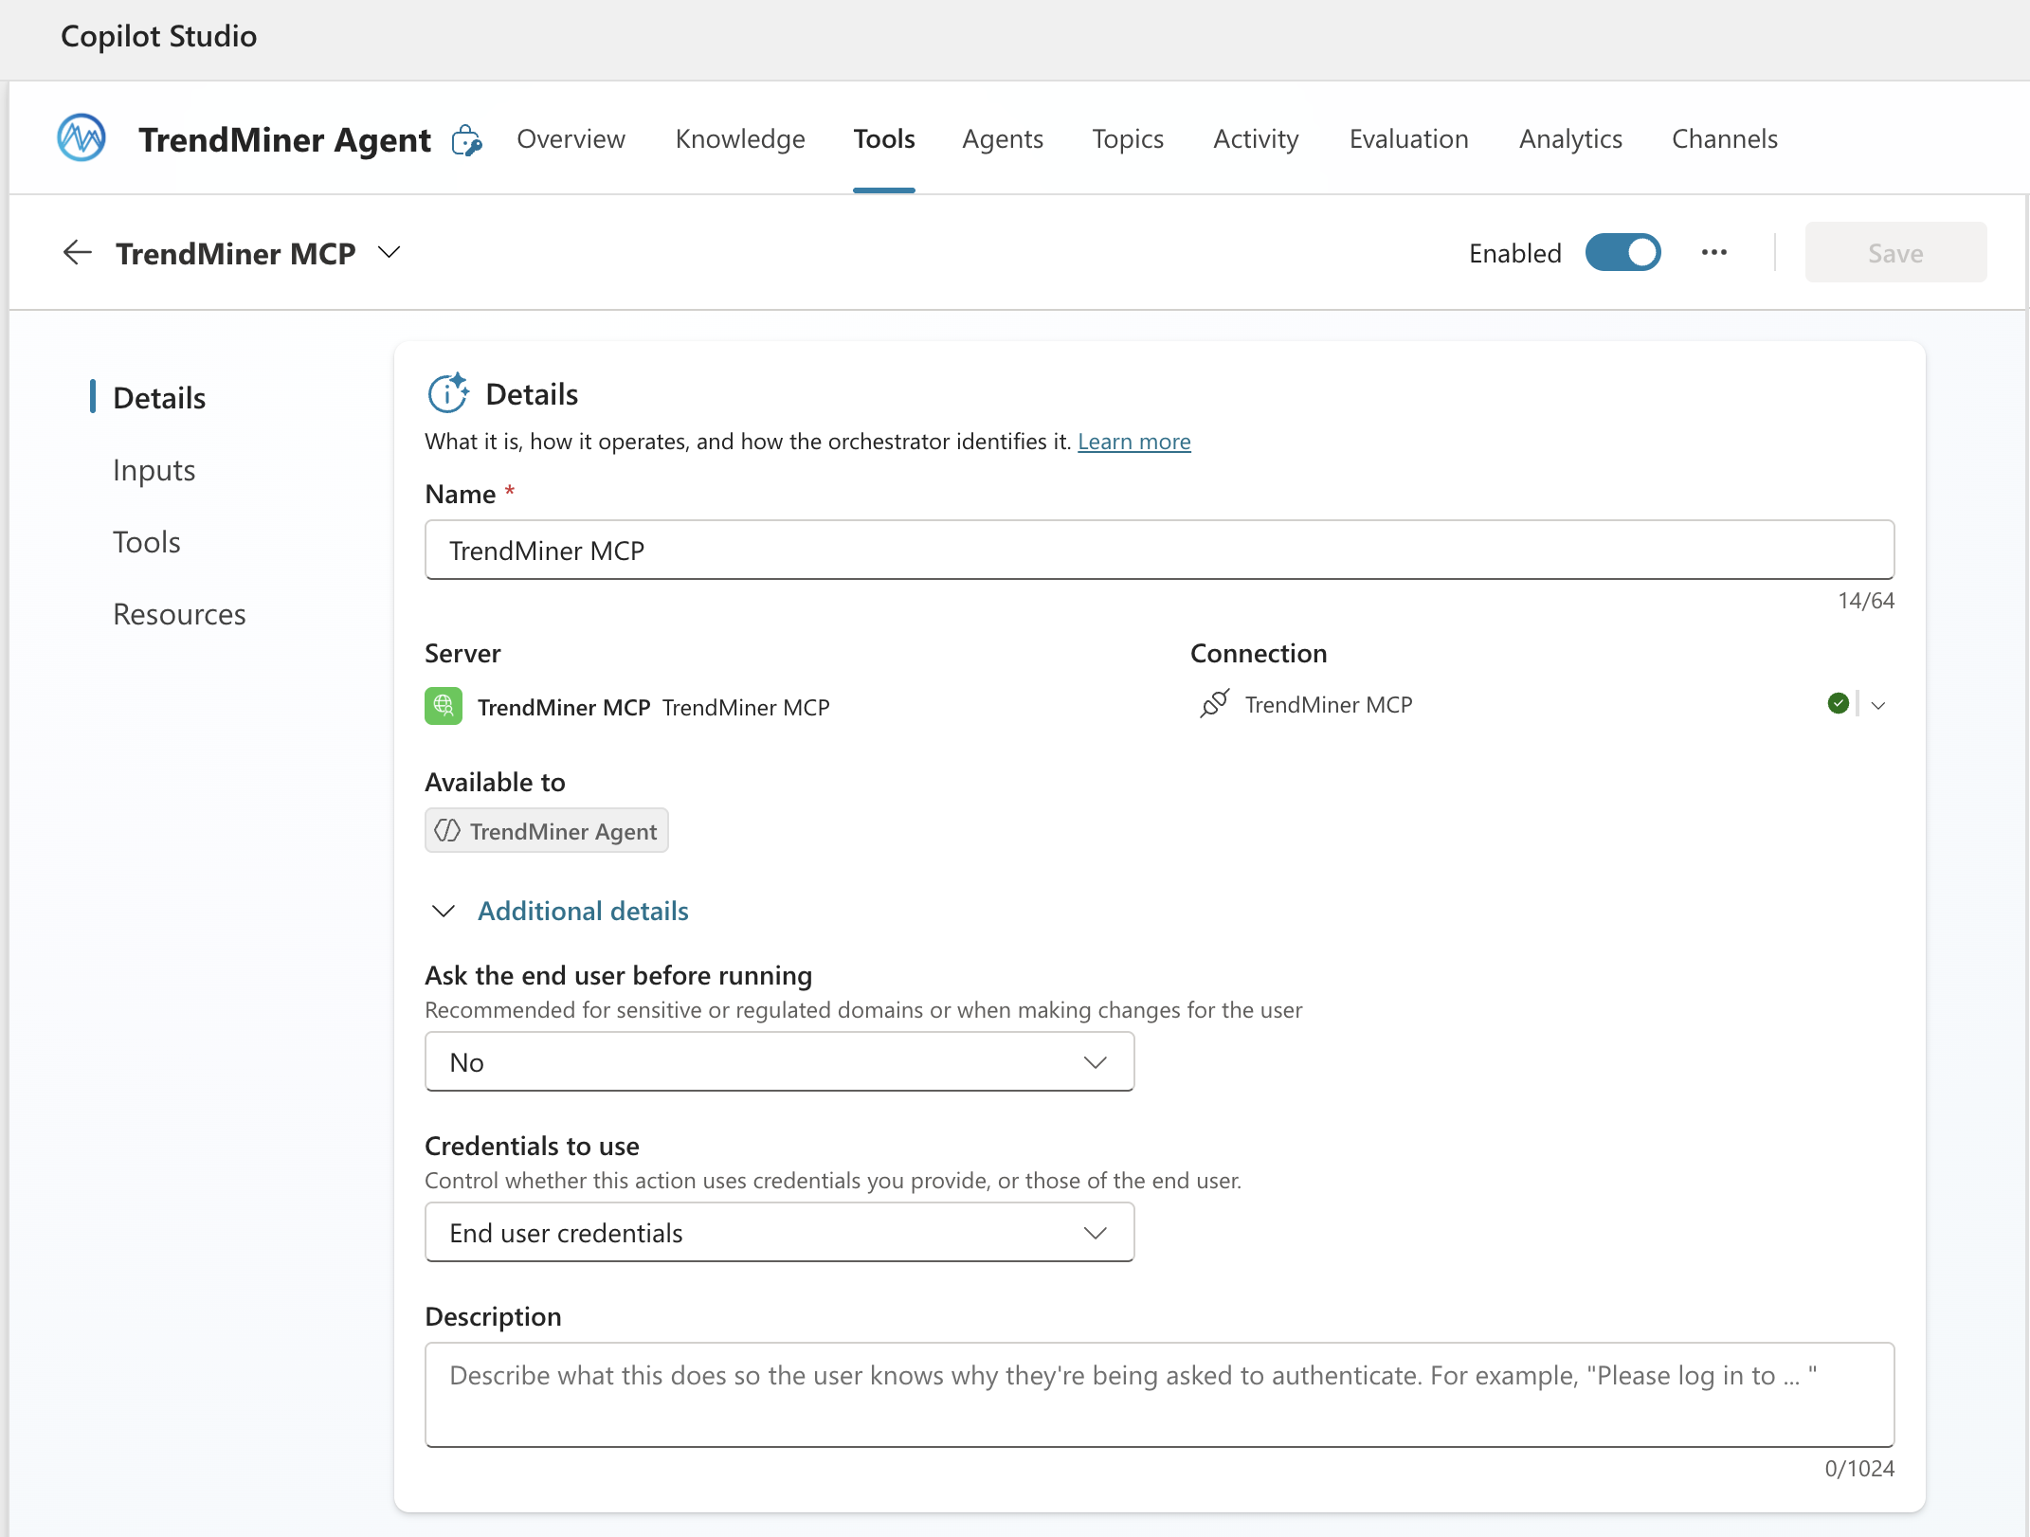The height and width of the screenshot is (1537, 2030).
Task: Click the green TrendMiner MCP server icon
Action: (x=444, y=706)
